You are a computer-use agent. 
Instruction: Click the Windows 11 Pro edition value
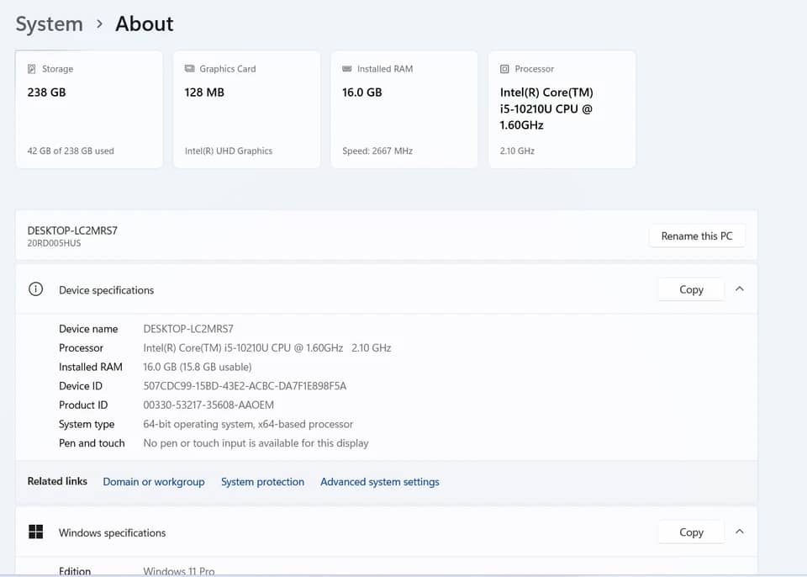[x=178, y=571]
